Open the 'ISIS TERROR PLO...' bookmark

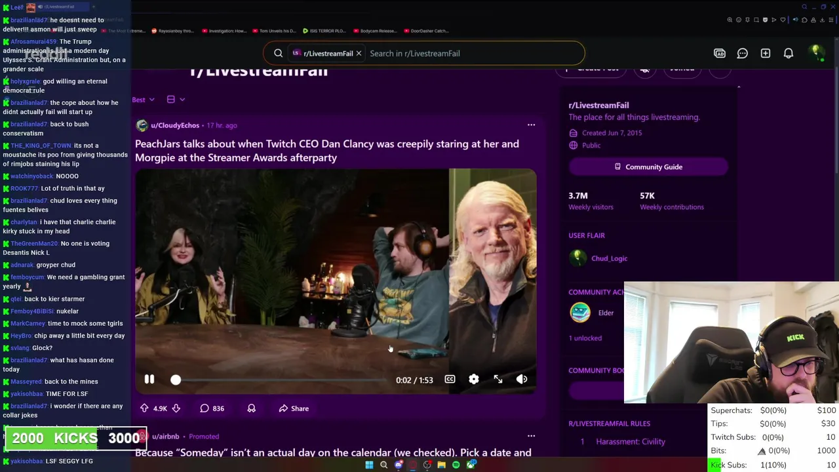pyautogui.click(x=324, y=31)
